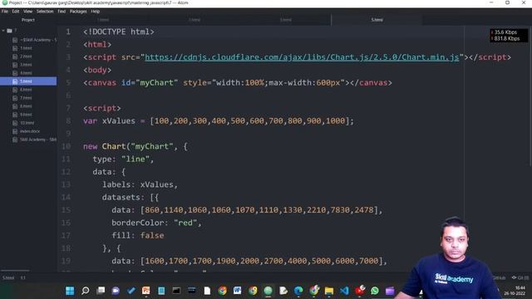
Task: Click line number 10 in the gutter
Action: (66, 146)
